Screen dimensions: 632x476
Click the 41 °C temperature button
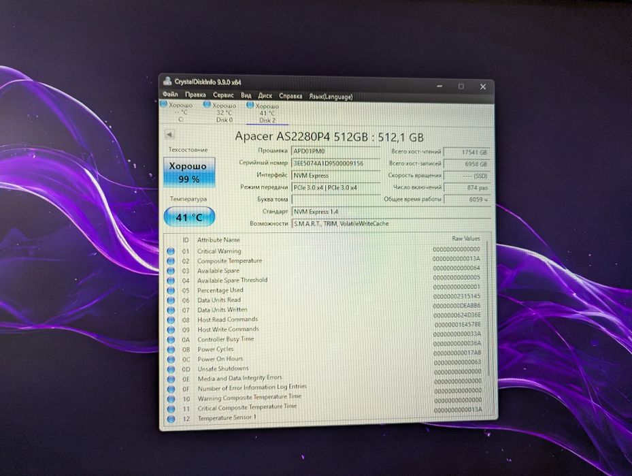click(189, 217)
